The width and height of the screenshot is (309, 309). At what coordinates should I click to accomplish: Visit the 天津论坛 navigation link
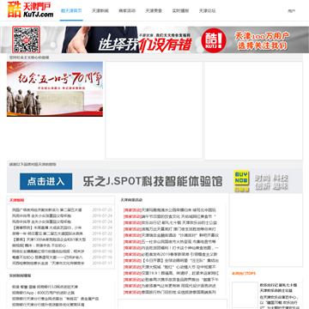(207, 11)
